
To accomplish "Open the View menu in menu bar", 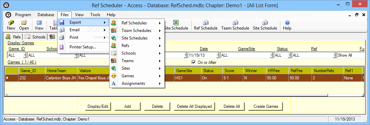I will tap(80, 15).
